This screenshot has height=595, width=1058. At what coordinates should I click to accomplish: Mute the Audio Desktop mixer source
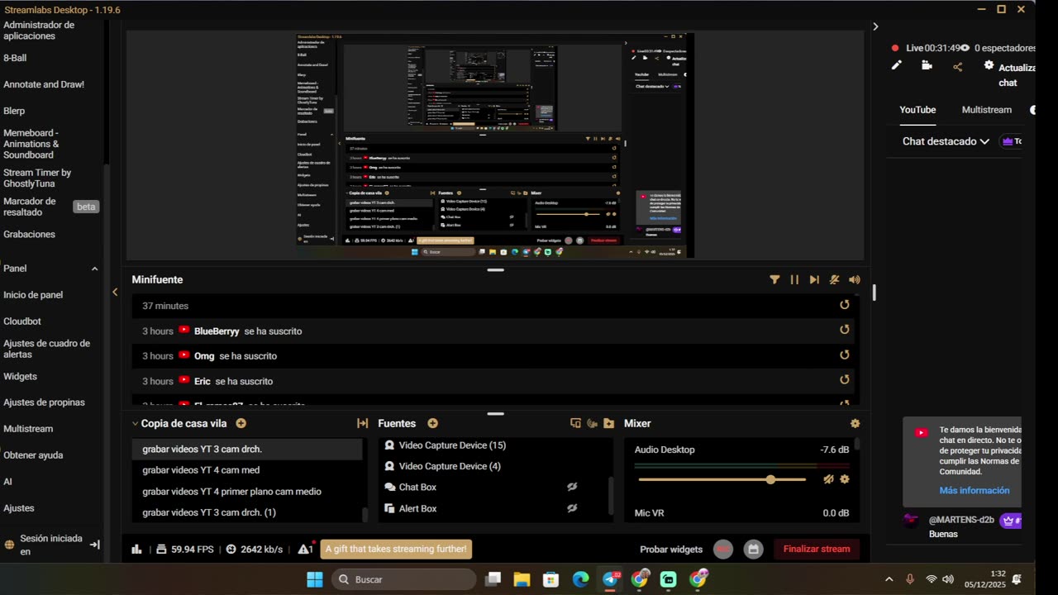(829, 479)
